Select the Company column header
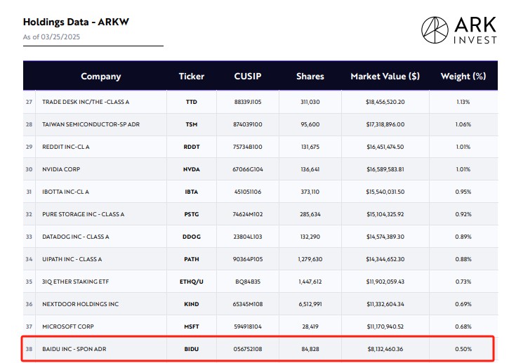This screenshot has width=509, height=363. click(100, 77)
